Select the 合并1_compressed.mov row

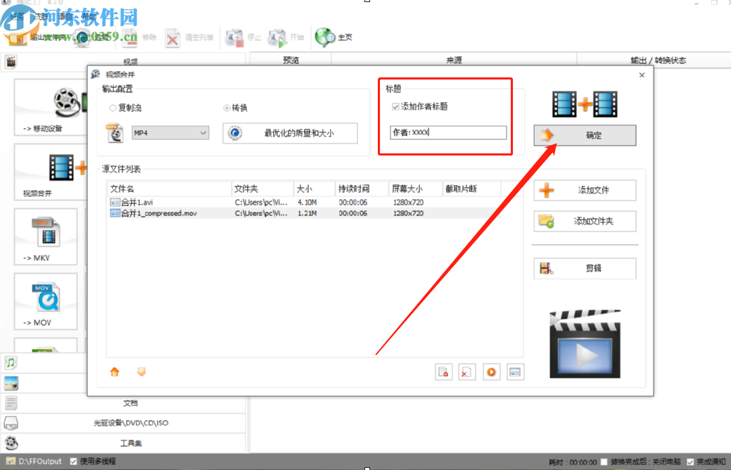tap(303, 213)
